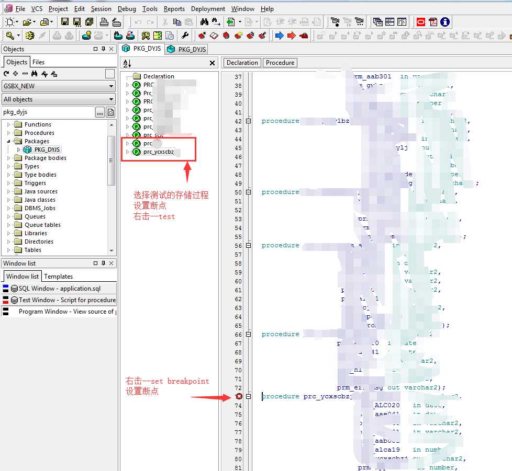This screenshot has width=512, height=471.
Task: Click the blue right arrow toolbar icon
Action: click(x=279, y=36)
